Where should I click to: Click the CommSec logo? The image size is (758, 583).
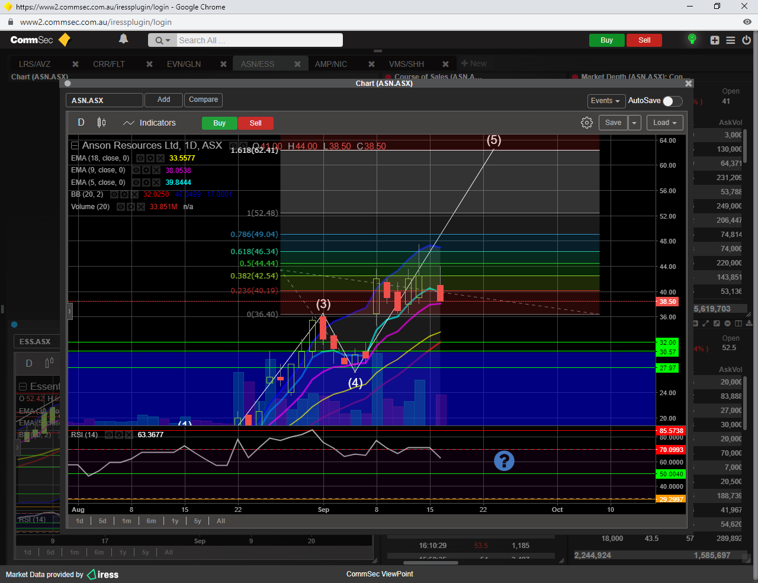(40, 40)
